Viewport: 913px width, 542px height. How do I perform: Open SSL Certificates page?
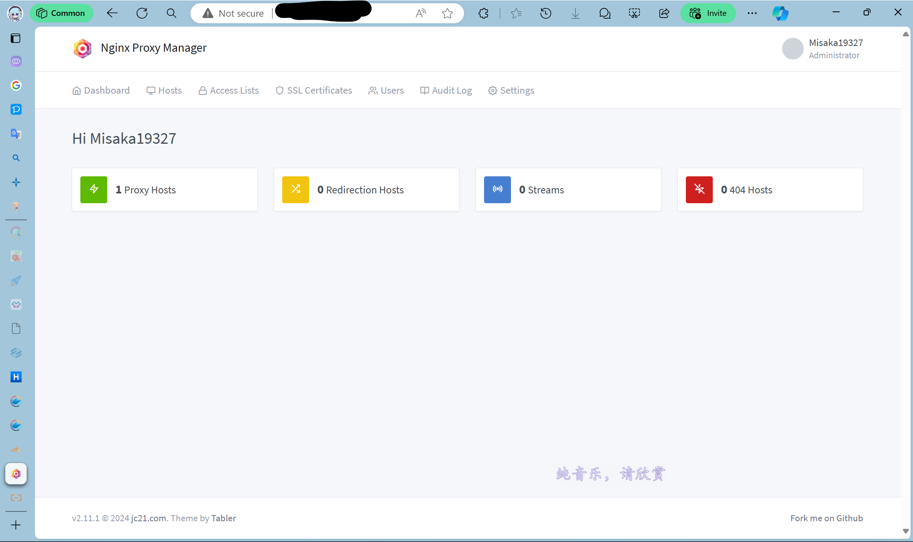click(314, 90)
